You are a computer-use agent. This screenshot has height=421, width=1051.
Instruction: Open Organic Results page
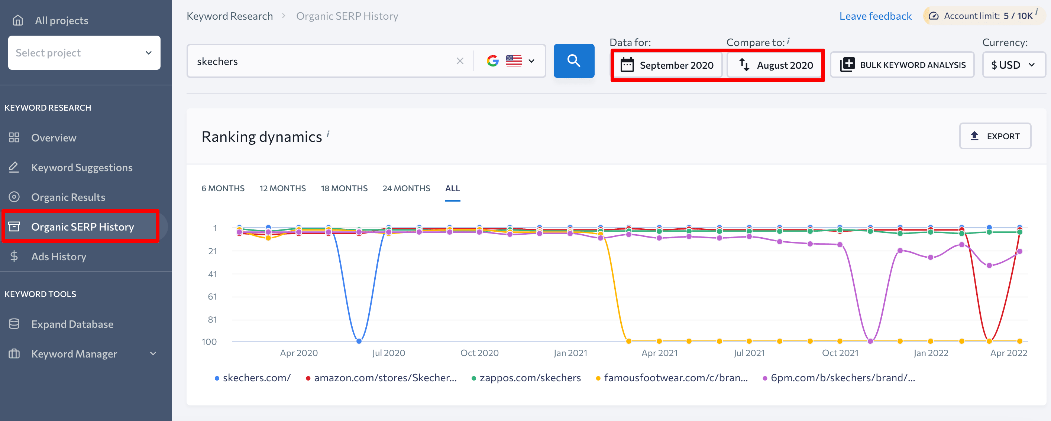click(x=68, y=197)
